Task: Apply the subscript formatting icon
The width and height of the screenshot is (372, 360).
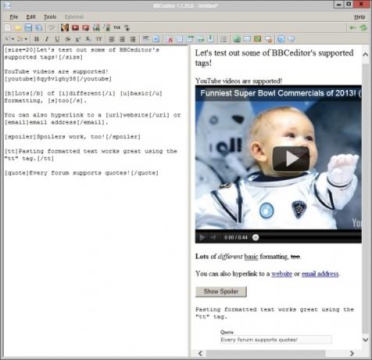Action: click(x=88, y=39)
